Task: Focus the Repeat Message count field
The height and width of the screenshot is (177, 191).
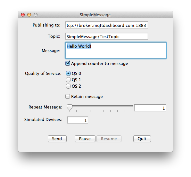Action: [150, 108]
